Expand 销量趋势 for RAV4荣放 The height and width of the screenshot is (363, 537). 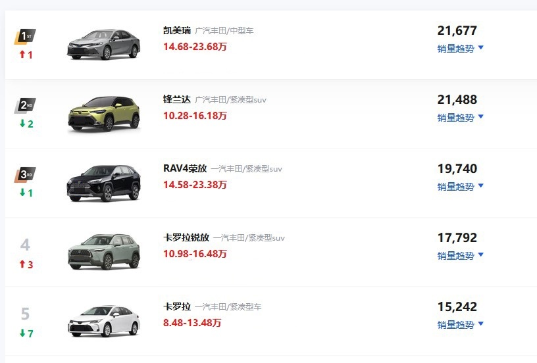[460, 187]
